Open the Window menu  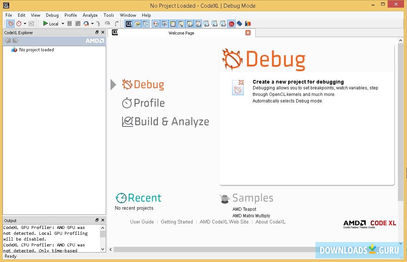[128, 15]
